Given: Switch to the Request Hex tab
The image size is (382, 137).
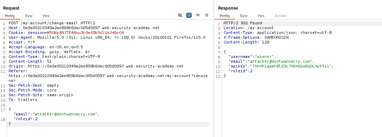Looking at the screenshot, I should (x=46, y=16).
